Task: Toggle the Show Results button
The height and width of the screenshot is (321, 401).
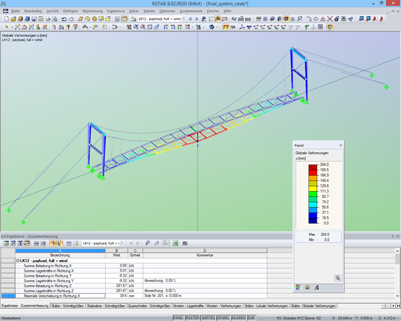Action: (218, 19)
